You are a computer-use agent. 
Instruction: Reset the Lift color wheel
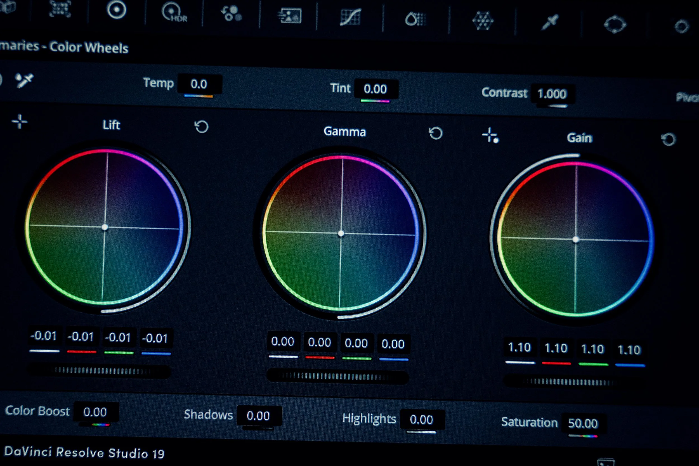point(201,127)
